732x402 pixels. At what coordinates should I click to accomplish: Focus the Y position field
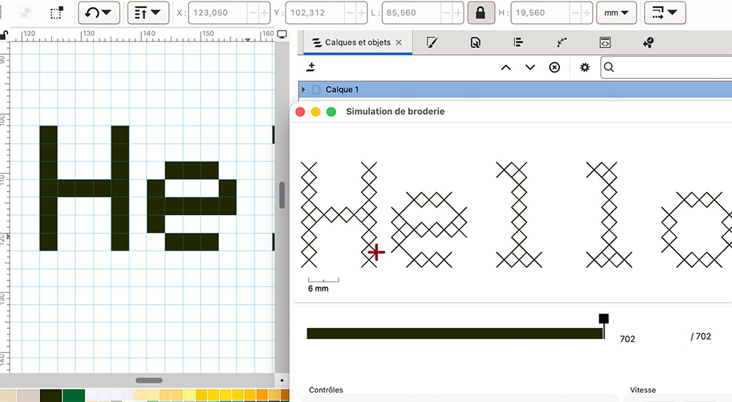[315, 12]
